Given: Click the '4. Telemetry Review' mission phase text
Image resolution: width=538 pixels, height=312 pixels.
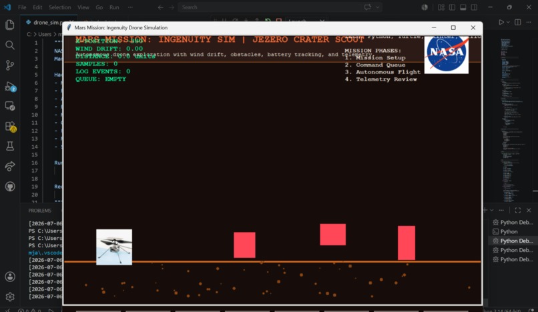Looking at the screenshot, I should pos(381,79).
